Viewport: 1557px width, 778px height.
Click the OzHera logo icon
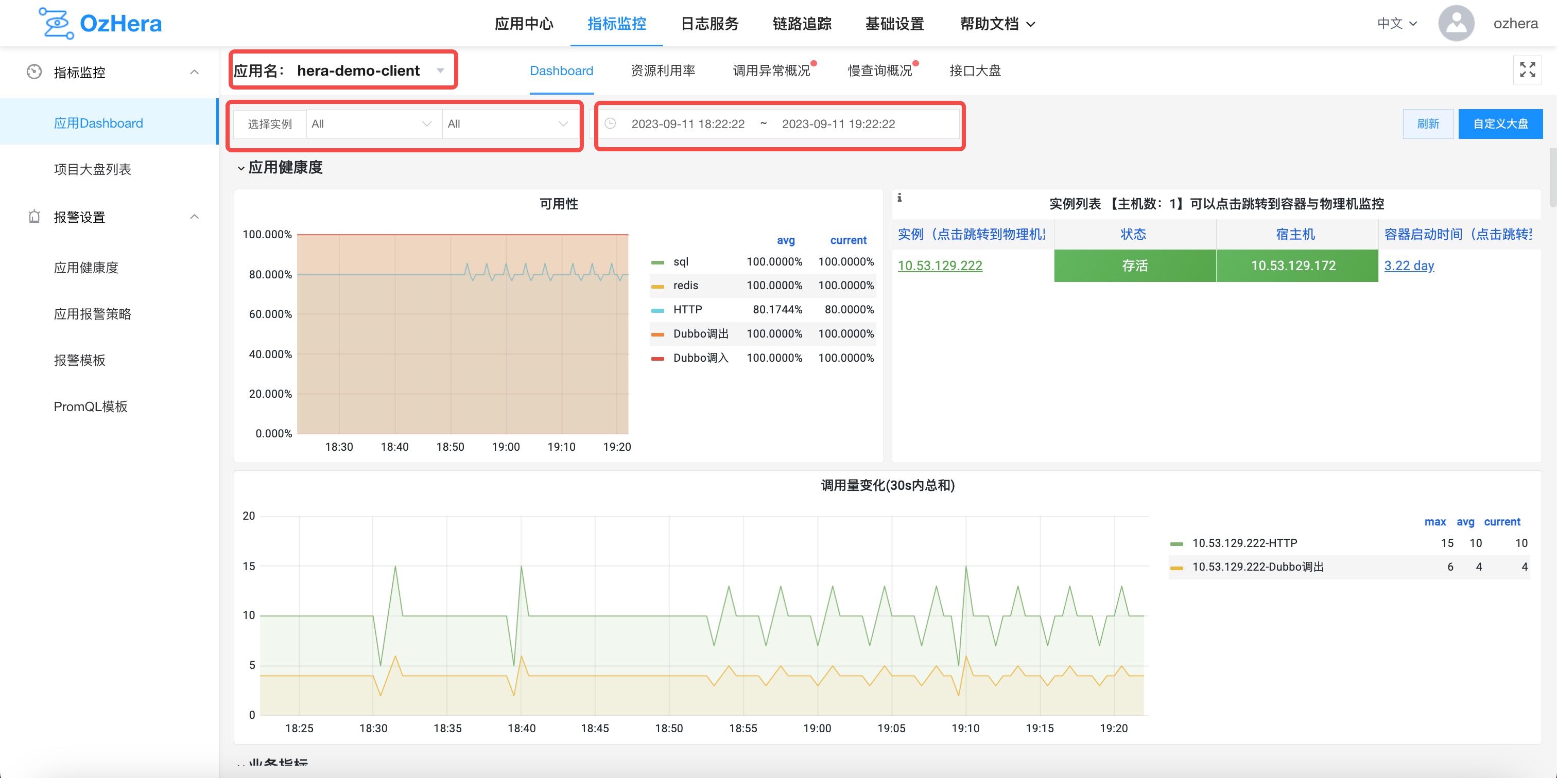tap(56, 24)
